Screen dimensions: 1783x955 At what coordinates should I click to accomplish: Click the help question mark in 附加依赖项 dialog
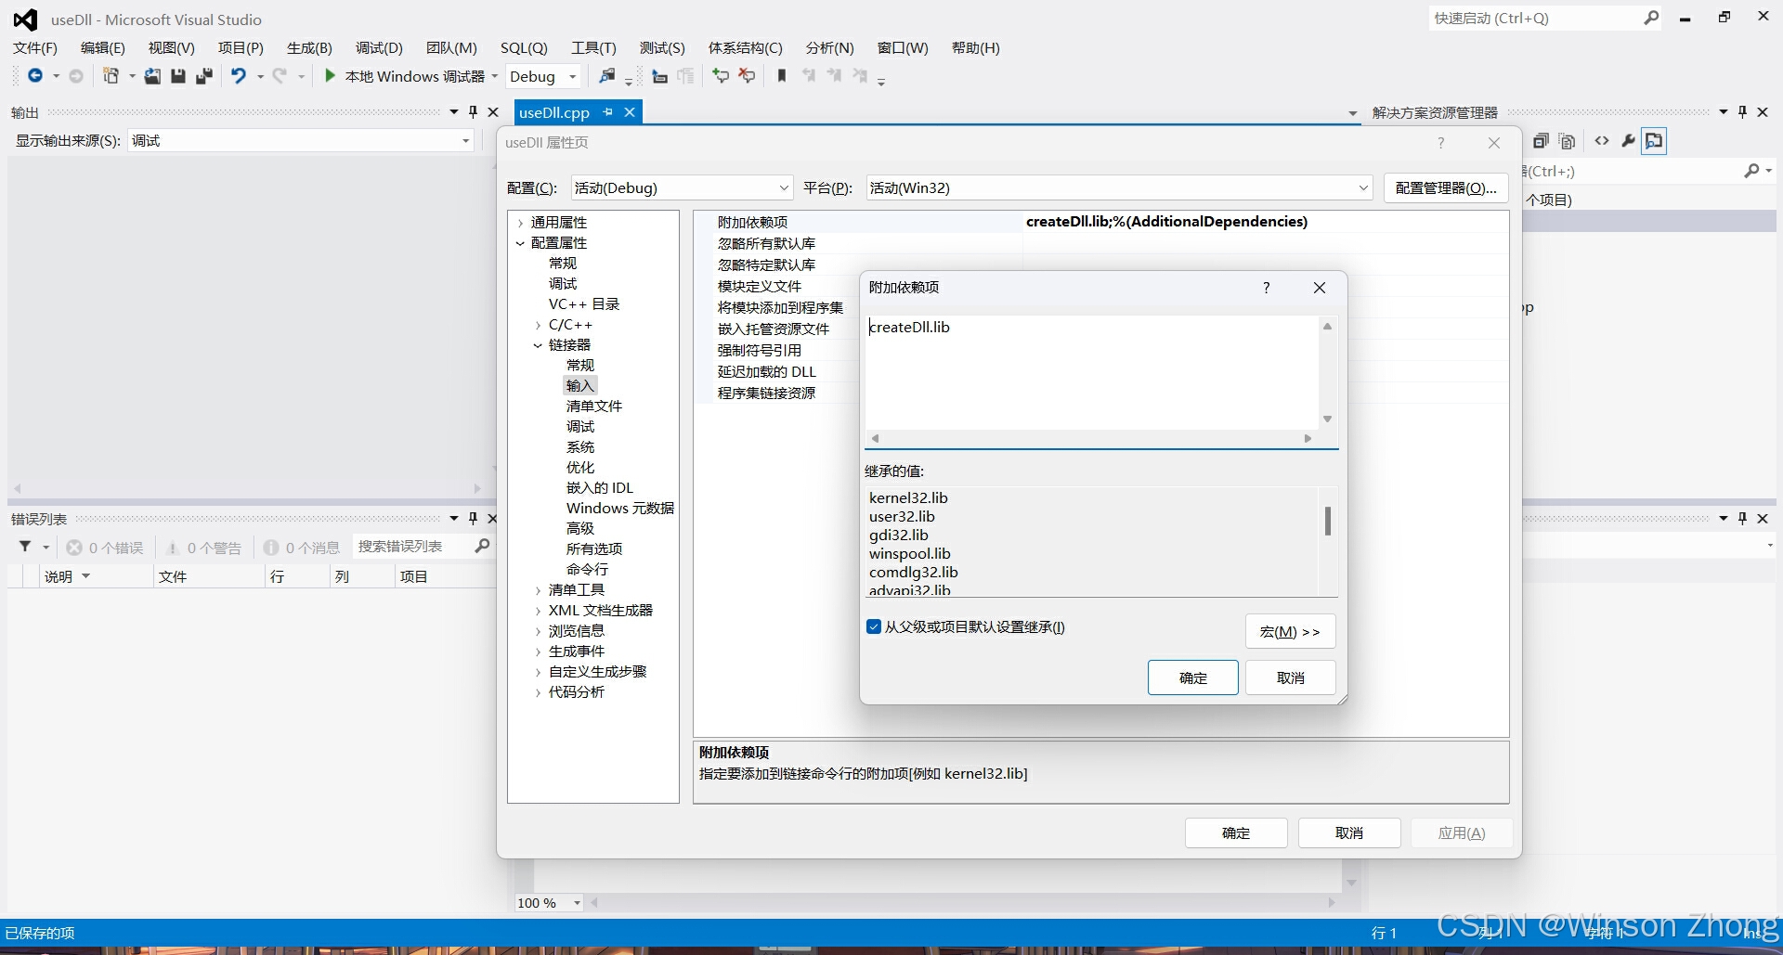[x=1266, y=288]
